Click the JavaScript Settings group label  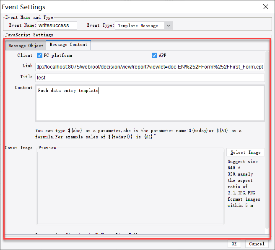29,35
